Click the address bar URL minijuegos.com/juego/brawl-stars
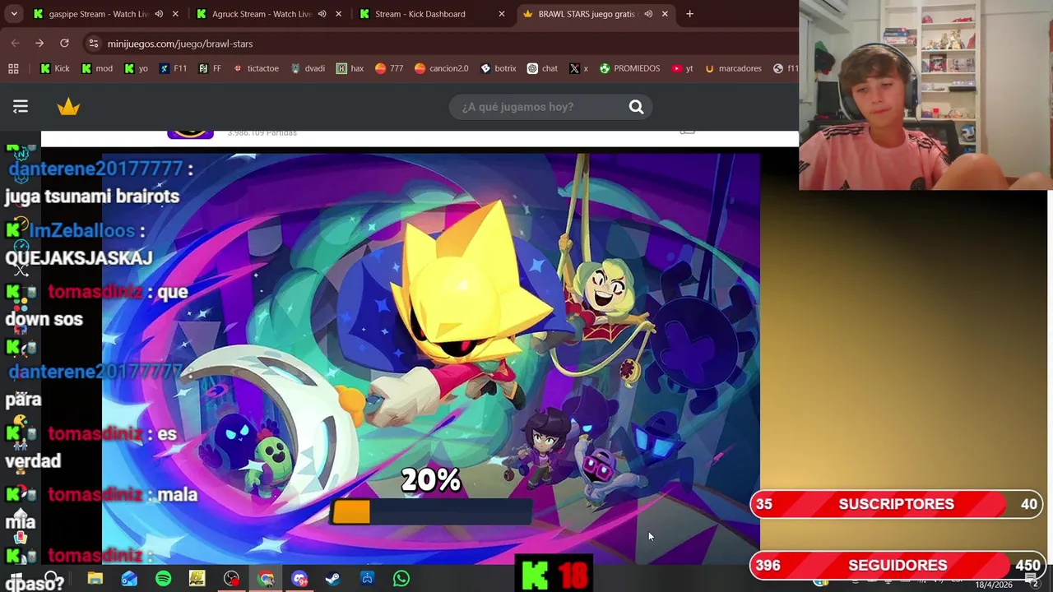Viewport: 1053px width, 592px height. coord(180,44)
